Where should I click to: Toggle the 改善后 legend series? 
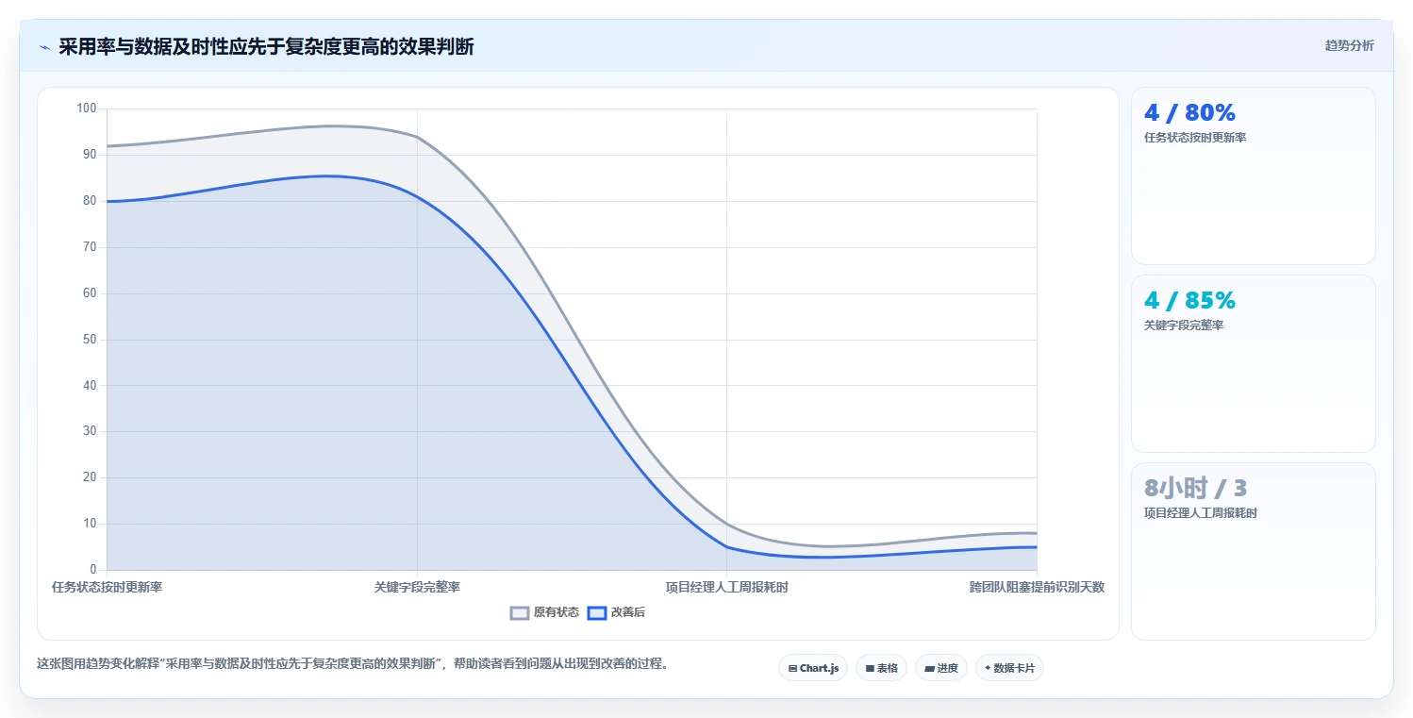[616, 612]
